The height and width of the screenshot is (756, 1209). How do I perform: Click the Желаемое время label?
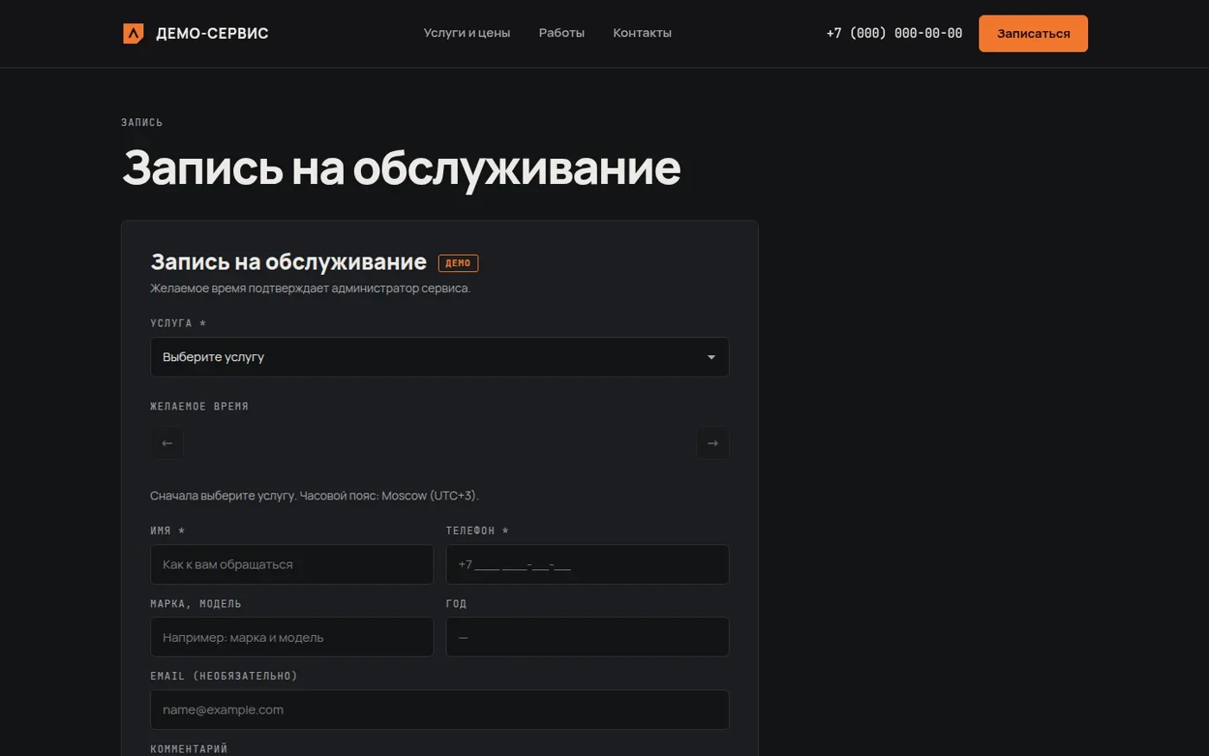tap(199, 406)
